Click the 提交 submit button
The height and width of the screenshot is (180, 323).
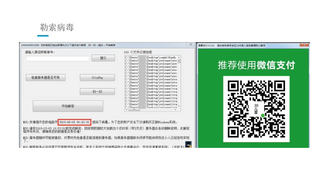click(103, 58)
